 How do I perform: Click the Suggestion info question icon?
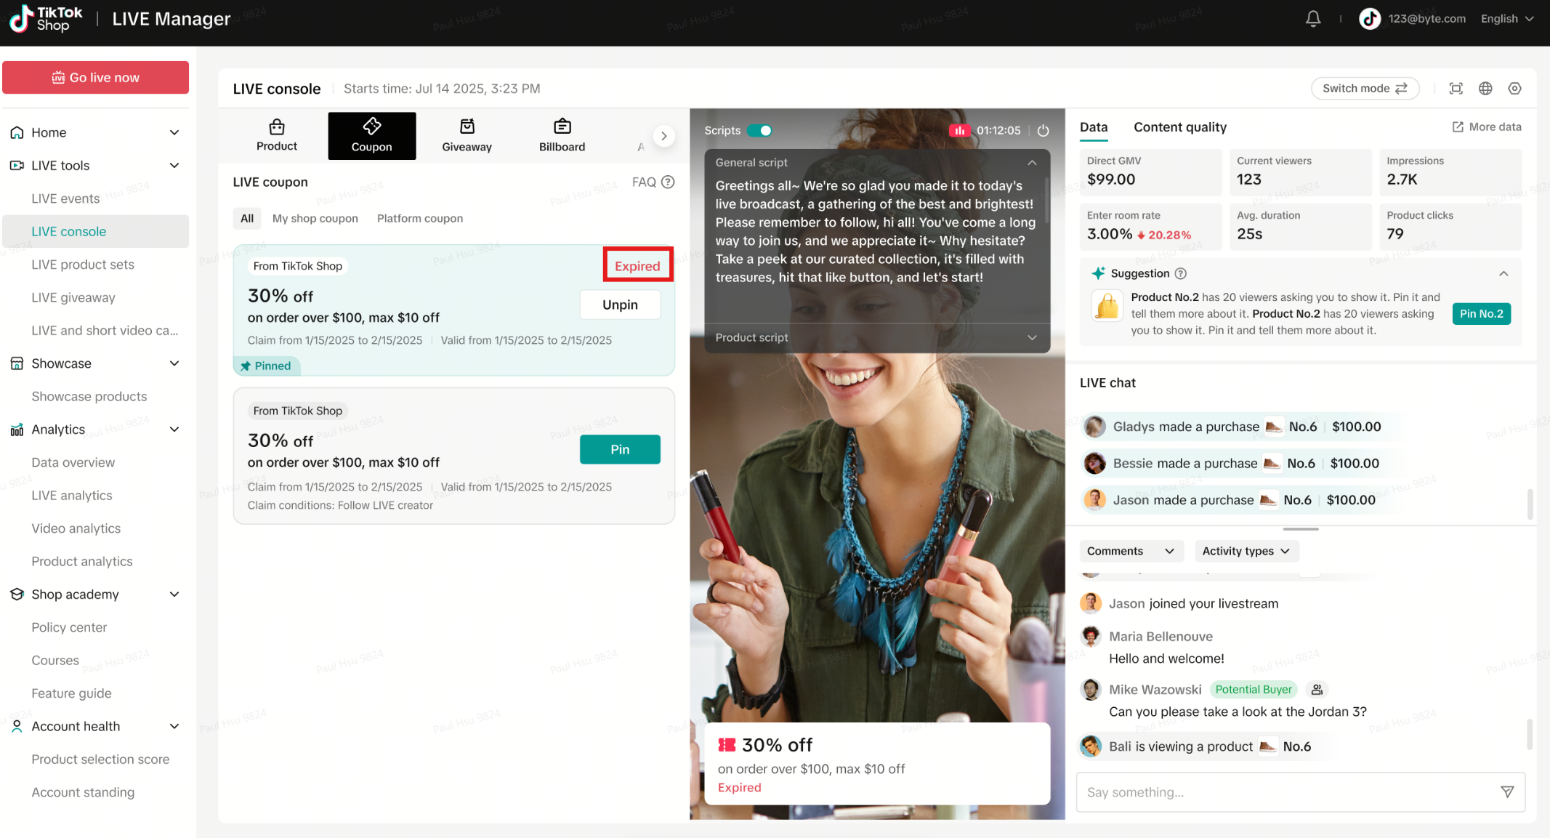[1181, 274]
